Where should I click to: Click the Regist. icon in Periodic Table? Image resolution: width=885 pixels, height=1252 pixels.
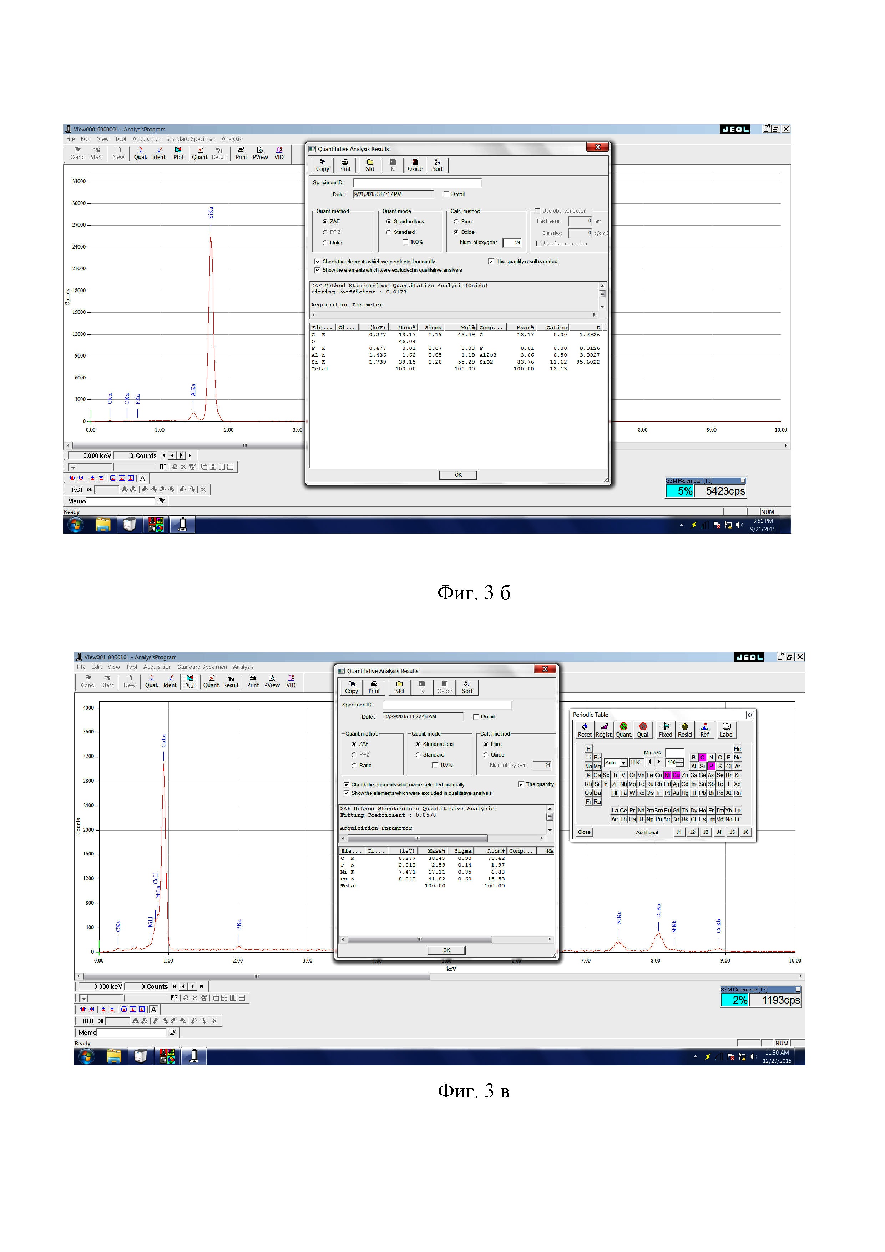coord(604,730)
